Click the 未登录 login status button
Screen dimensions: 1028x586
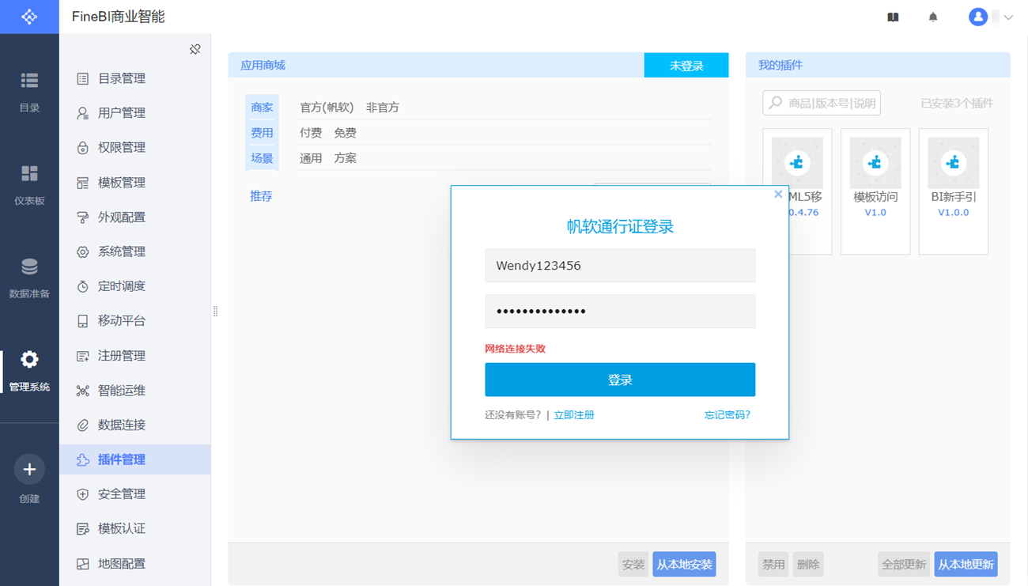click(686, 66)
